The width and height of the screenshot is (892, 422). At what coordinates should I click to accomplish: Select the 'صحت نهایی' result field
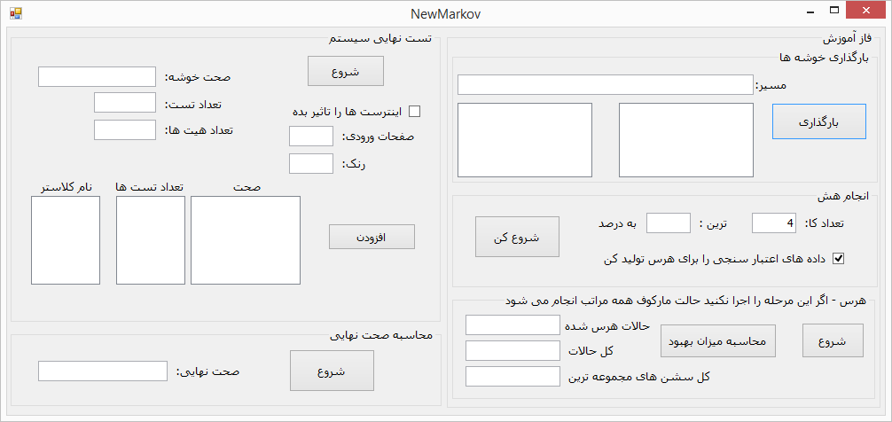click(103, 371)
